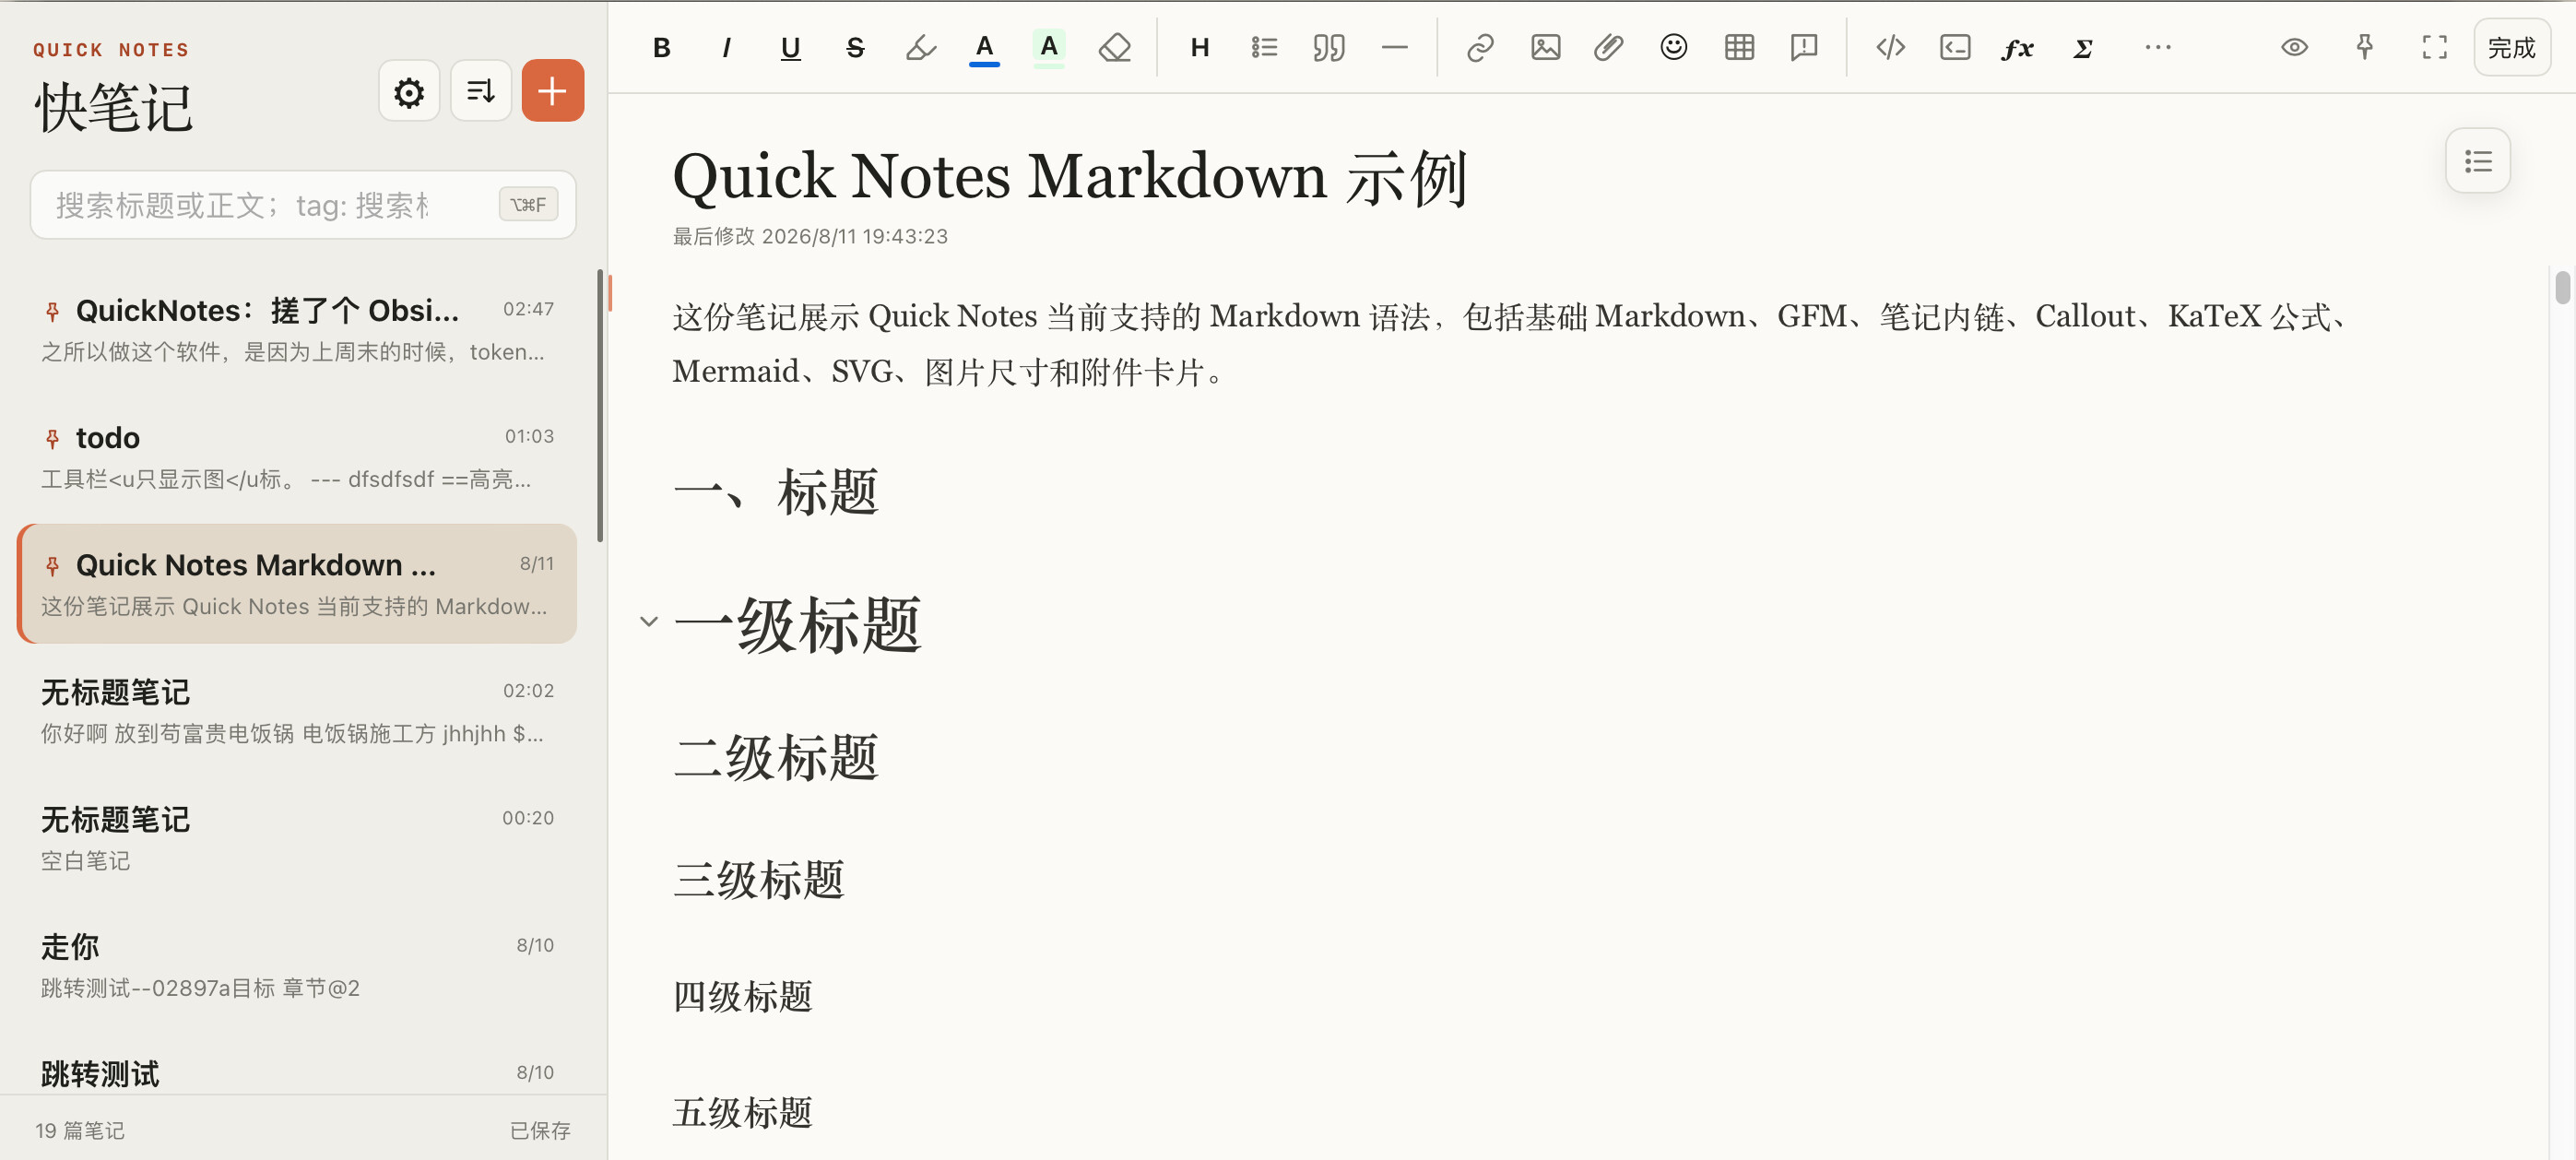Viewport: 2576px width, 1160px height.
Task: Collapse the 一级标题 heading section
Action: click(649, 622)
